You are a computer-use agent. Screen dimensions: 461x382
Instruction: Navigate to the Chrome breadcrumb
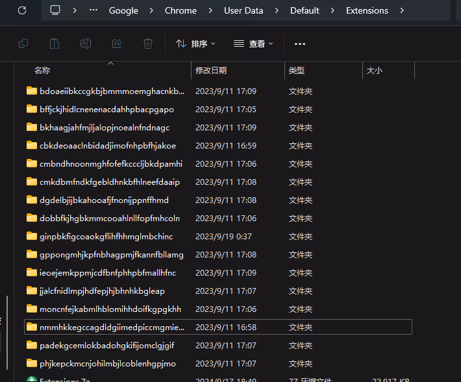click(181, 10)
